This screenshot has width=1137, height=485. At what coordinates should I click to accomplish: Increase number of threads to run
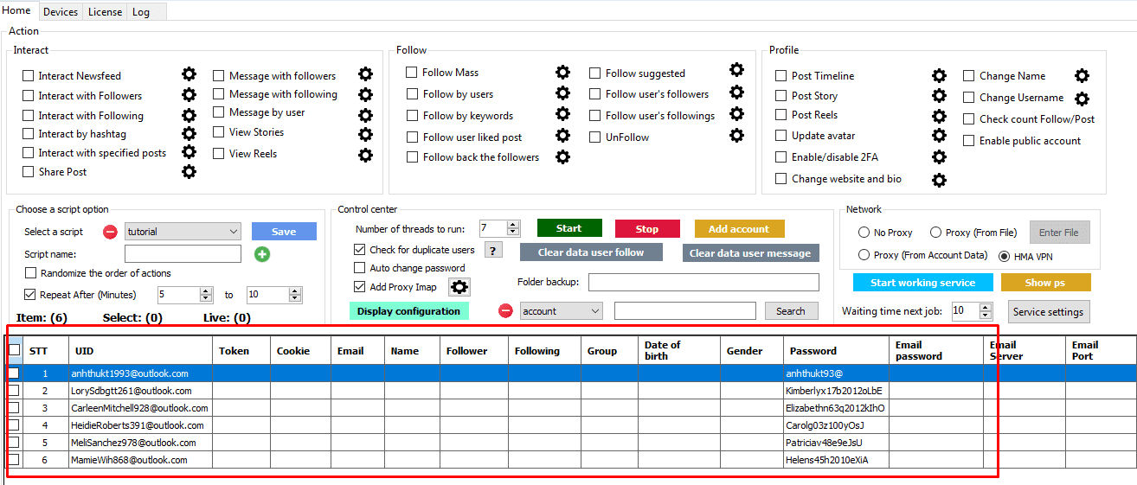click(x=513, y=225)
